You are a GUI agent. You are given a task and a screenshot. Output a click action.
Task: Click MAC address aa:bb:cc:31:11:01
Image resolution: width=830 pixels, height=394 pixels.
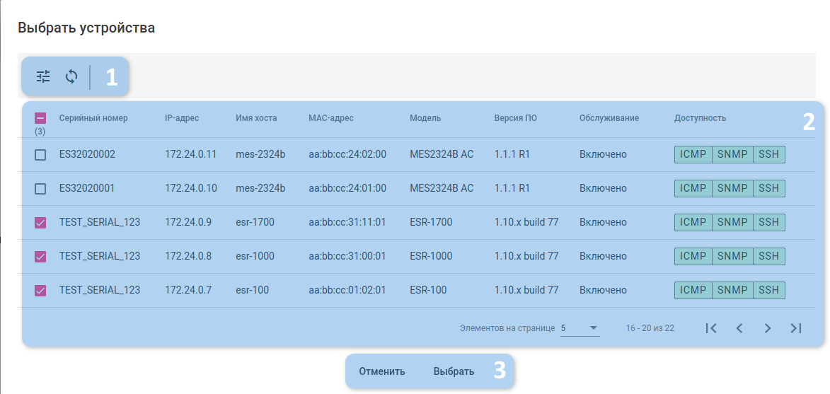[x=347, y=222]
